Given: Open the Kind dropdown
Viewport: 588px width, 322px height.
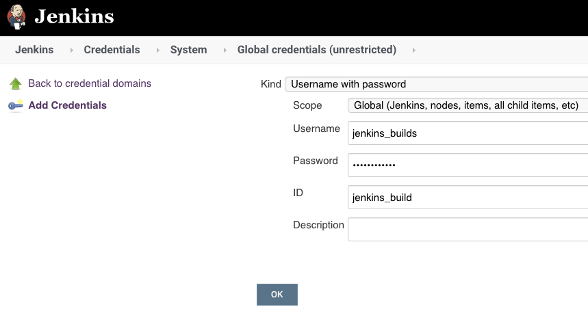Looking at the screenshot, I should click(436, 84).
